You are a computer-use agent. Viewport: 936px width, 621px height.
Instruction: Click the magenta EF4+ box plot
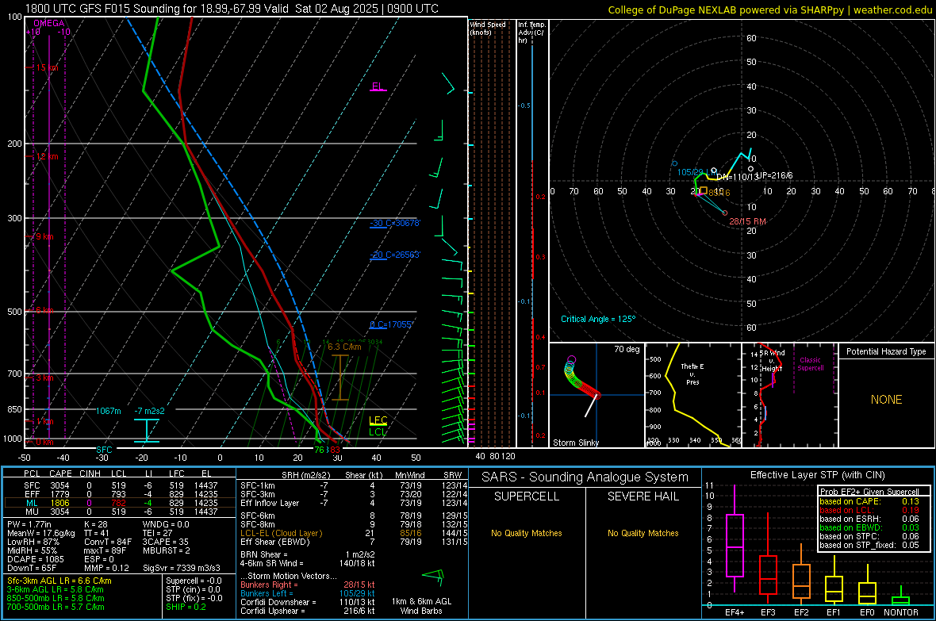pyautogui.click(x=735, y=538)
